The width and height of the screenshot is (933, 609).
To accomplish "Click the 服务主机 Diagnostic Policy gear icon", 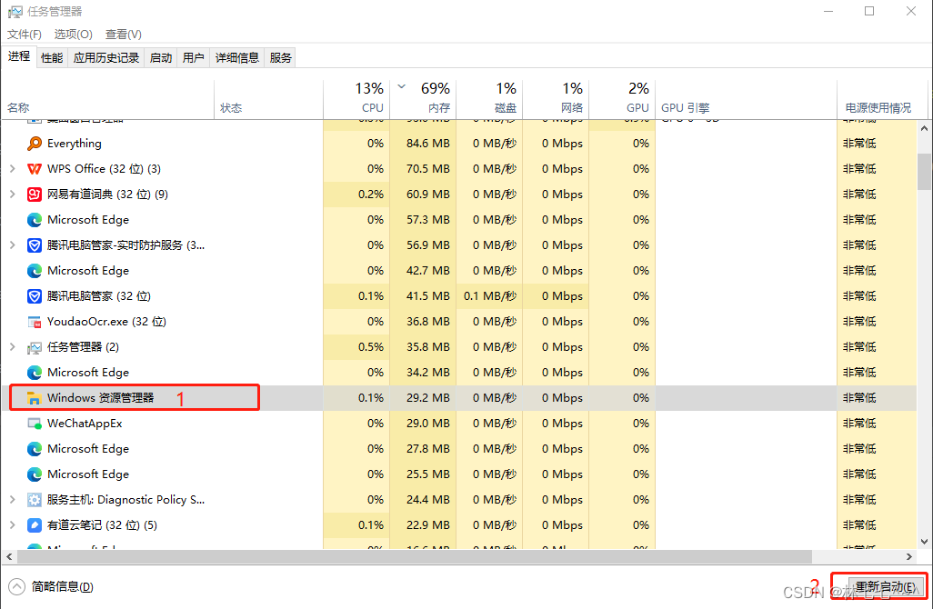I will [35, 500].
